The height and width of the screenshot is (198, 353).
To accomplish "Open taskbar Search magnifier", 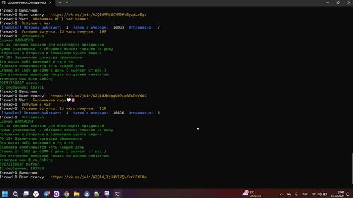I will 15,194.
